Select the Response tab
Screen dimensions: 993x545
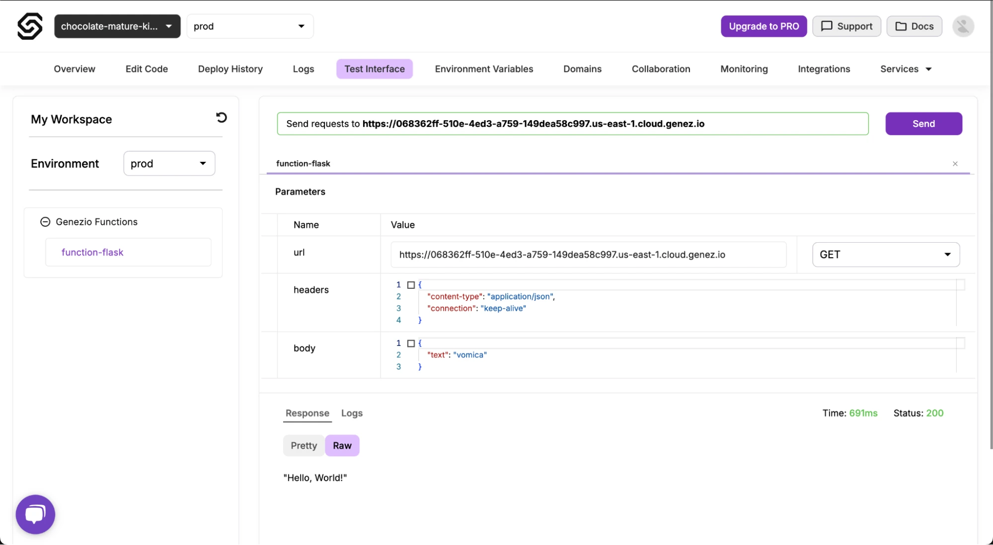click(307, 413)
